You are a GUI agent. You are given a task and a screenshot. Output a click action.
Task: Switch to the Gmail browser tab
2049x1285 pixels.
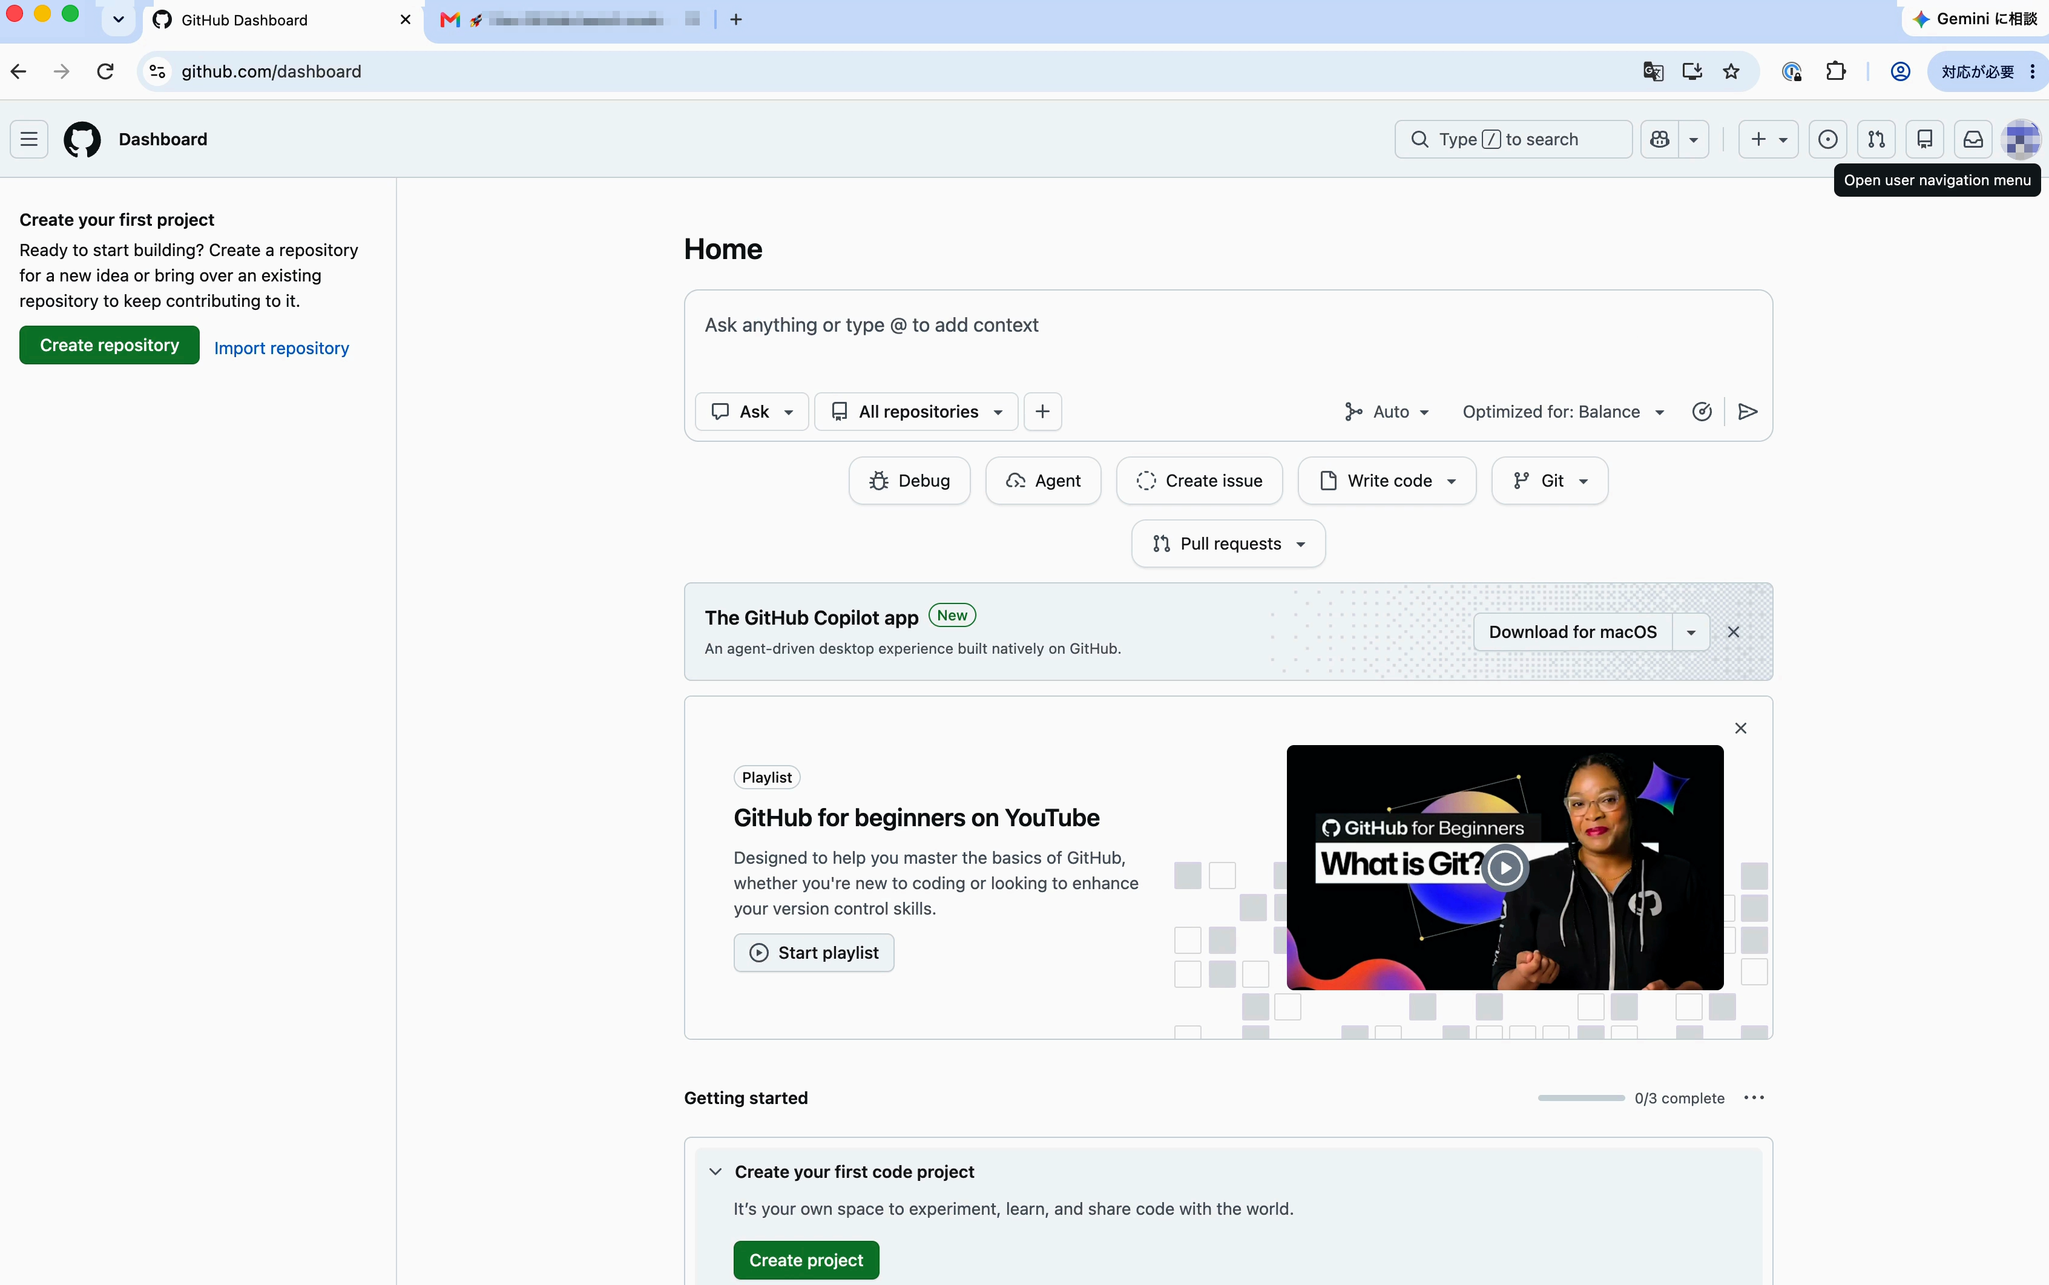pyautogui.click(x=570, y=19)
